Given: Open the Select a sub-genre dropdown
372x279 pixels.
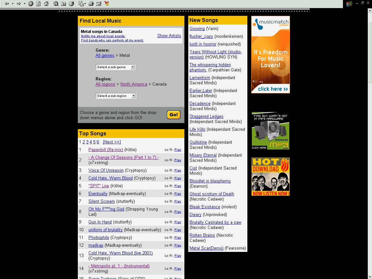Looking at the screenshot, I should point(115,67).
